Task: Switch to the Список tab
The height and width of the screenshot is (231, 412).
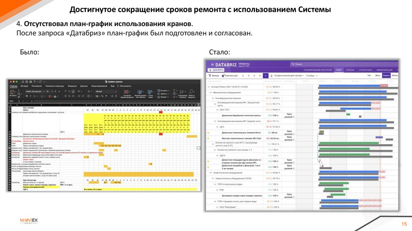Action: click(350, 70)
